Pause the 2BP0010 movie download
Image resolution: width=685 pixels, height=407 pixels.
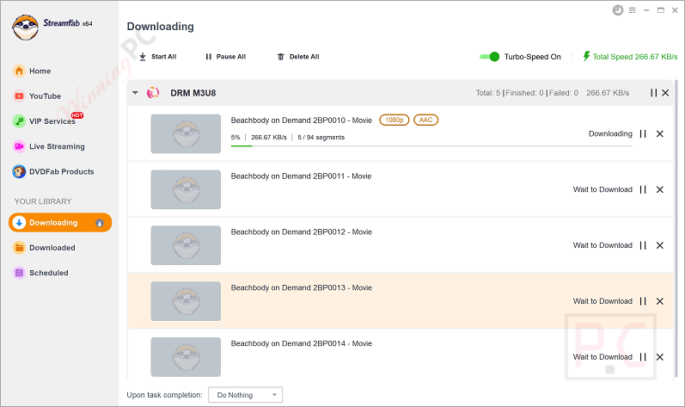(x=643, y=133)
